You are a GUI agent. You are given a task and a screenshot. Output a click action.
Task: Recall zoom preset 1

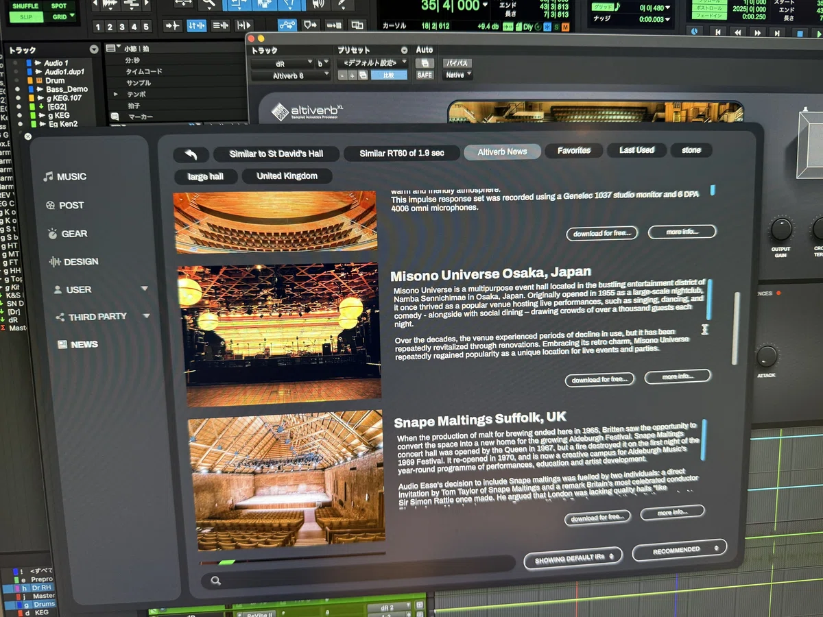pos(98,27)
